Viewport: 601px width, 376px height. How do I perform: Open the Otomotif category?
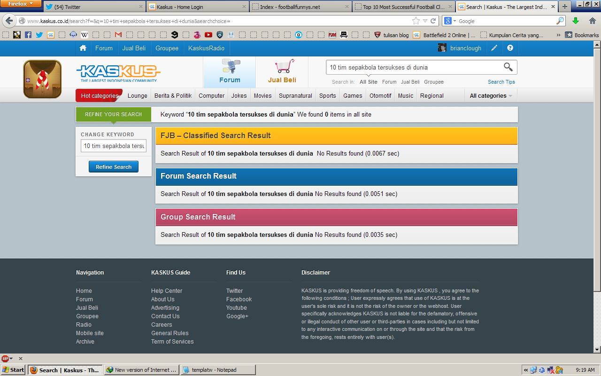point(380,95)
